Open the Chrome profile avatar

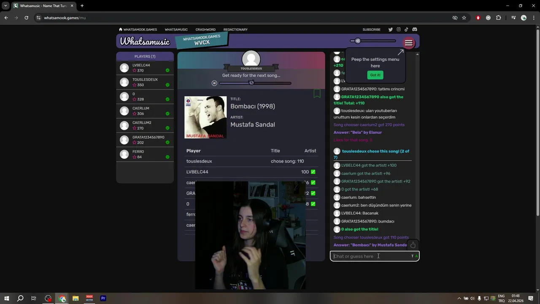point(524,18)
